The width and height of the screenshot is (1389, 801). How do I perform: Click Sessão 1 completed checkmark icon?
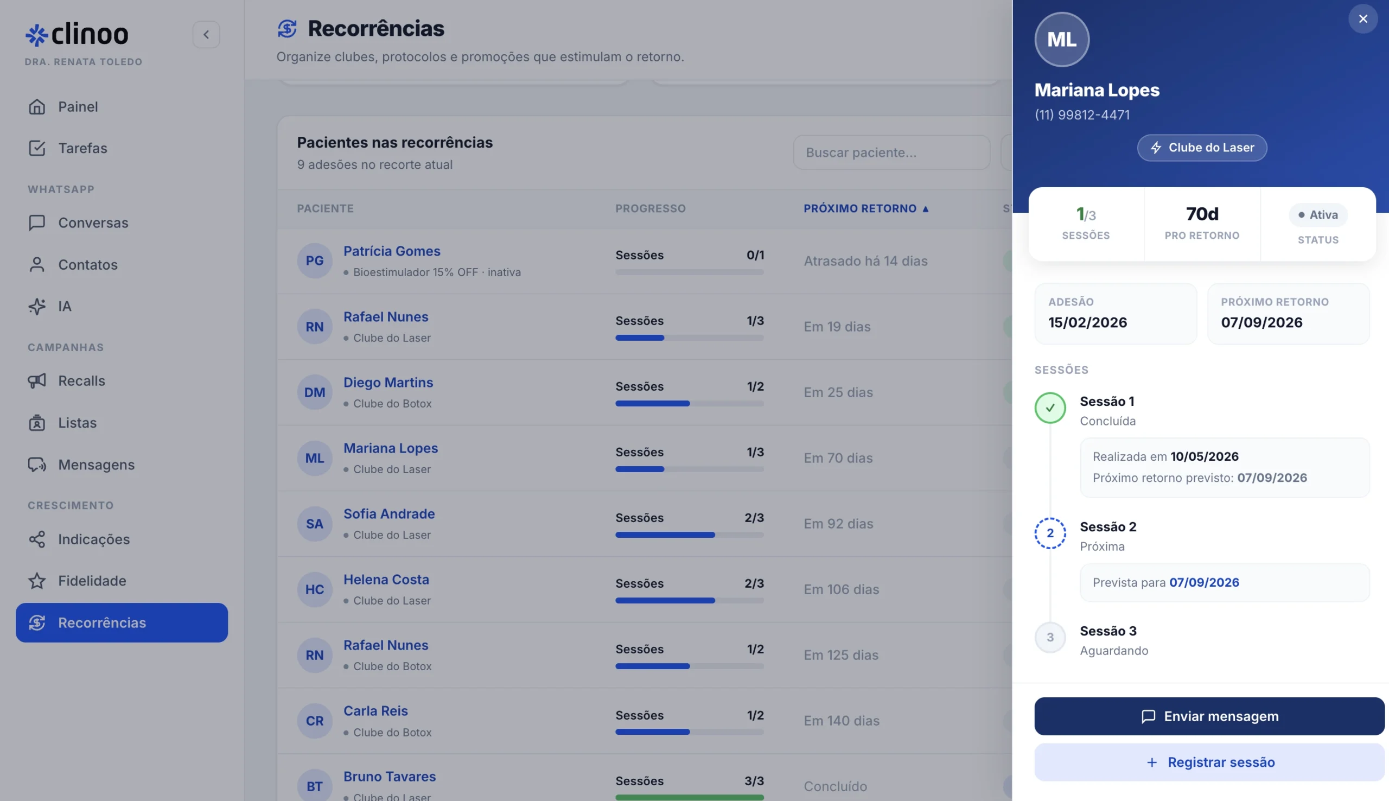1050,408
